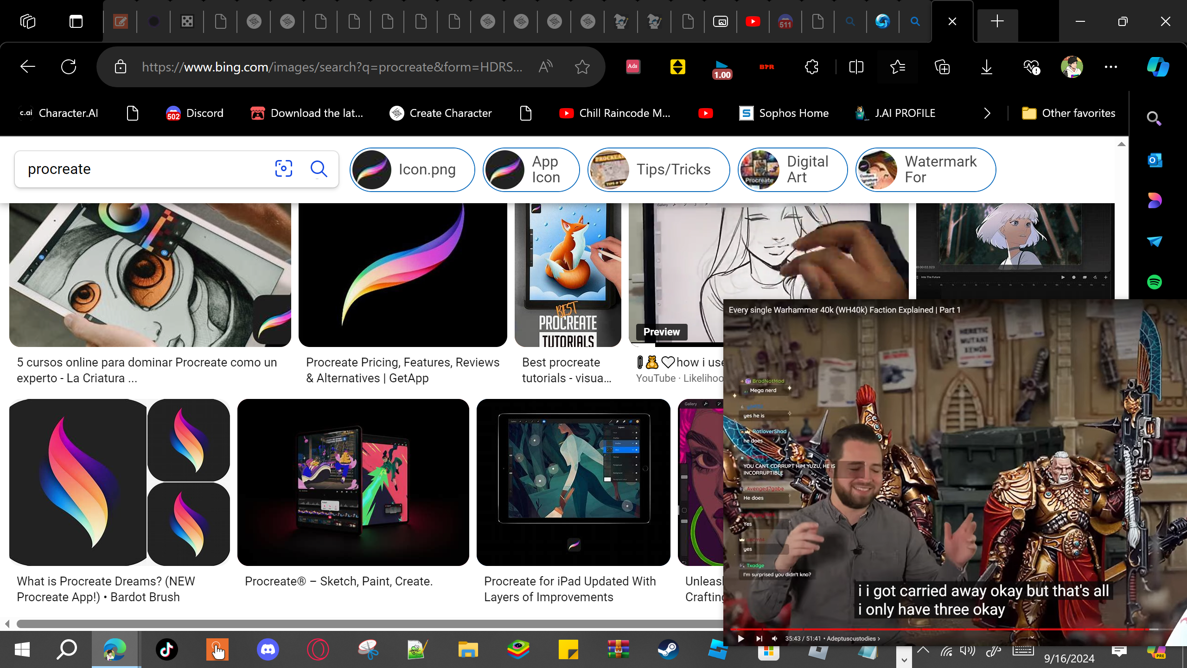This screenshot has height=668, width=1187.
Task: Show hidden system tray icons
Action: (x=923, y=650)
